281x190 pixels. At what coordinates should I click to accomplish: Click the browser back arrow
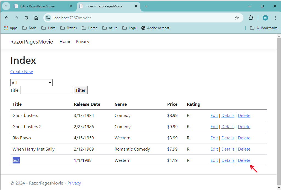pos(7,18)
